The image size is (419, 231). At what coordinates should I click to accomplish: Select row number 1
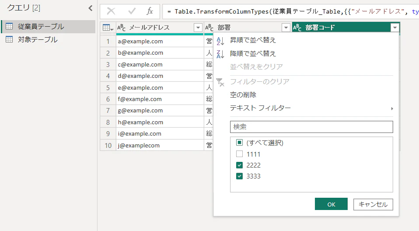108,42
